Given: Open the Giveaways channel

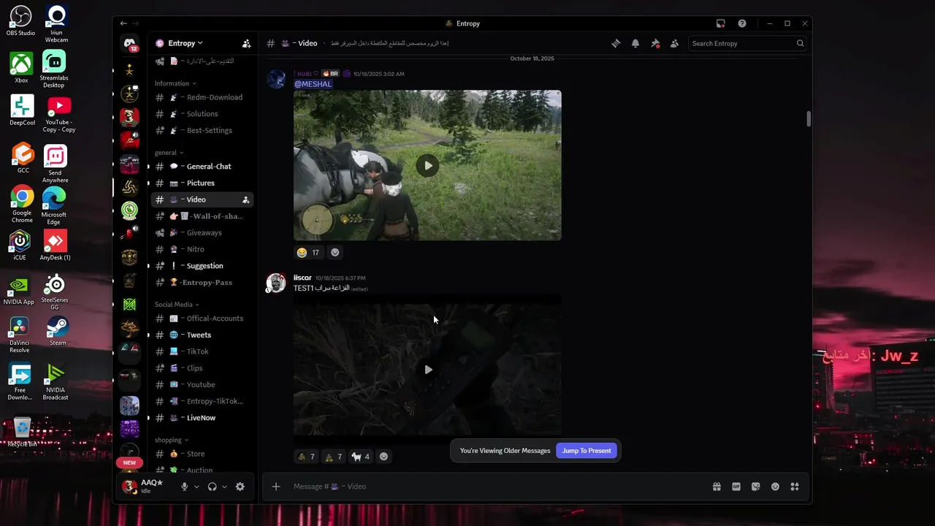Looking at the screenshot, I should click(202, 232).
